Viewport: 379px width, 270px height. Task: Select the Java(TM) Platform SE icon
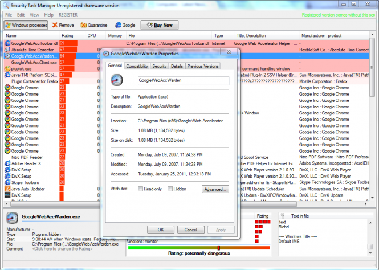pyautogui.click(x=7, y=75)
